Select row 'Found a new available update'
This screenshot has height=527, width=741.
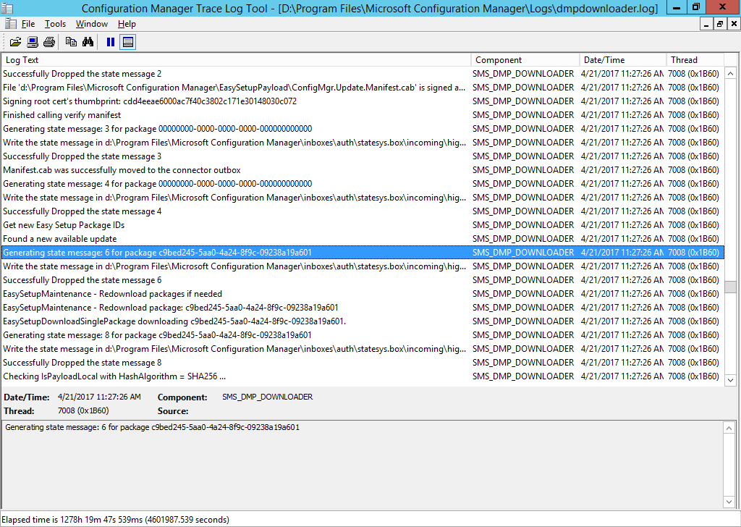(x=363, y=239)
